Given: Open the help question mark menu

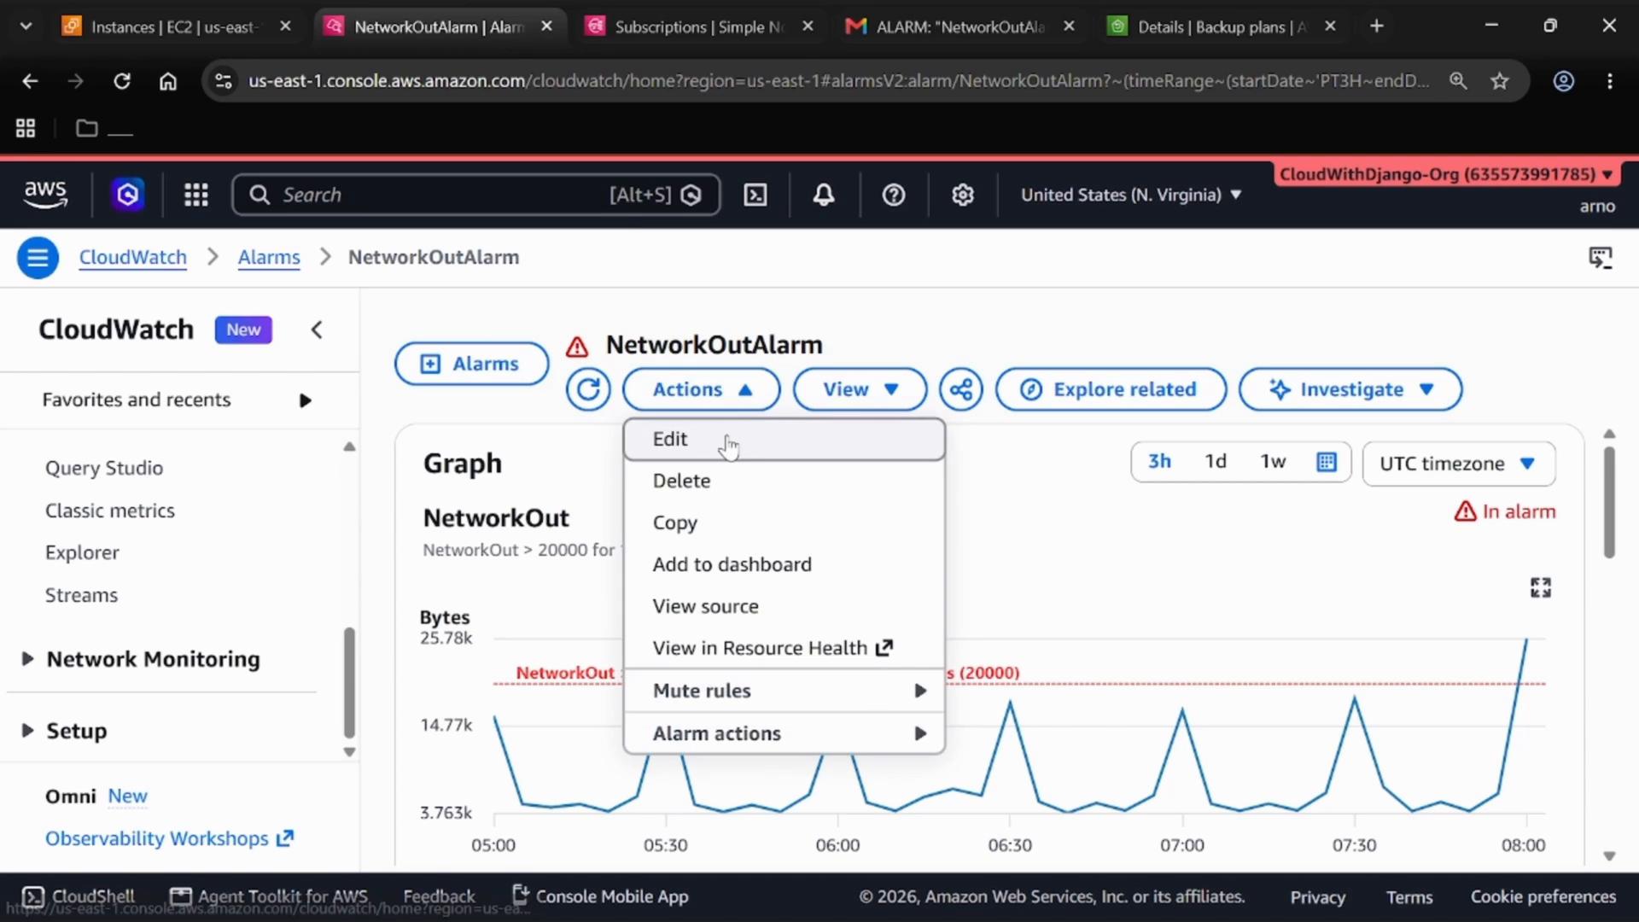Looking at the screenshot, I should [x=894, y=195].
